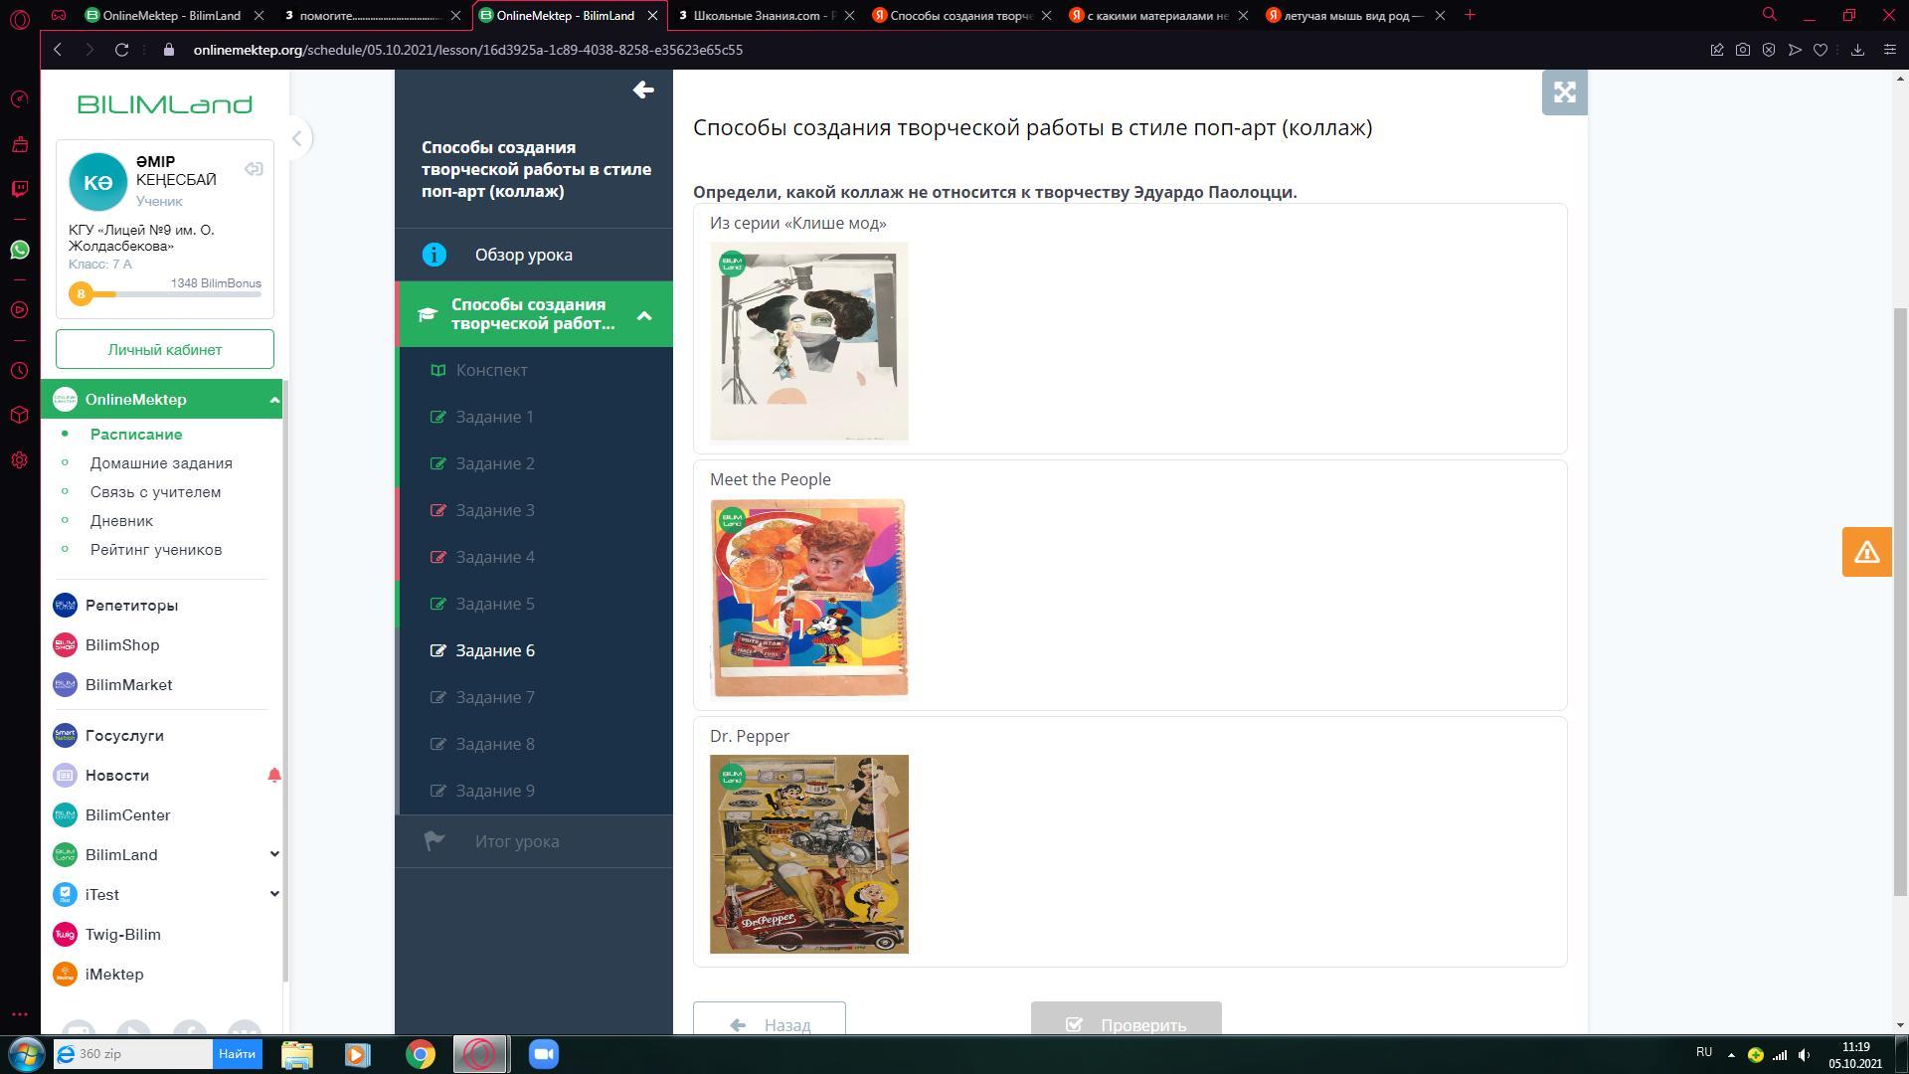Reload the current page
This screenshot has width=1909, height=1074.
click(x=121, y=50)
